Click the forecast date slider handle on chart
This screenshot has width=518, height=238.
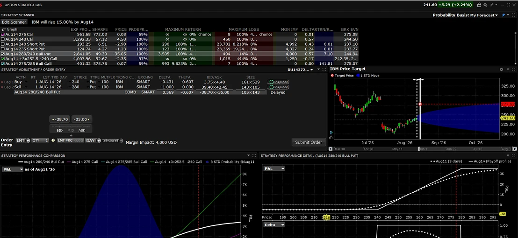tap(418, 80)
